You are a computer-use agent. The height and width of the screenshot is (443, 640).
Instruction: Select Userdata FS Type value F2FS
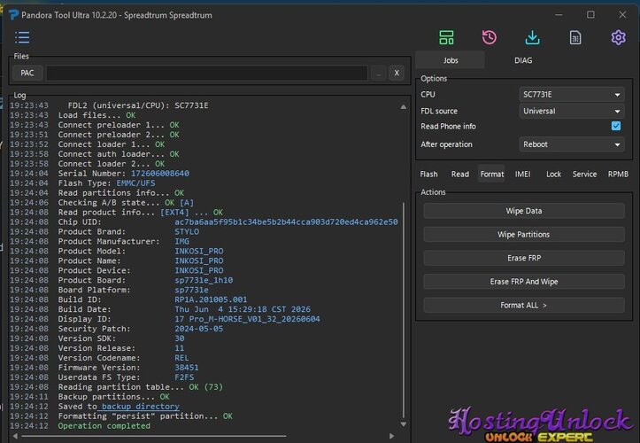click(x=184, y=377)
